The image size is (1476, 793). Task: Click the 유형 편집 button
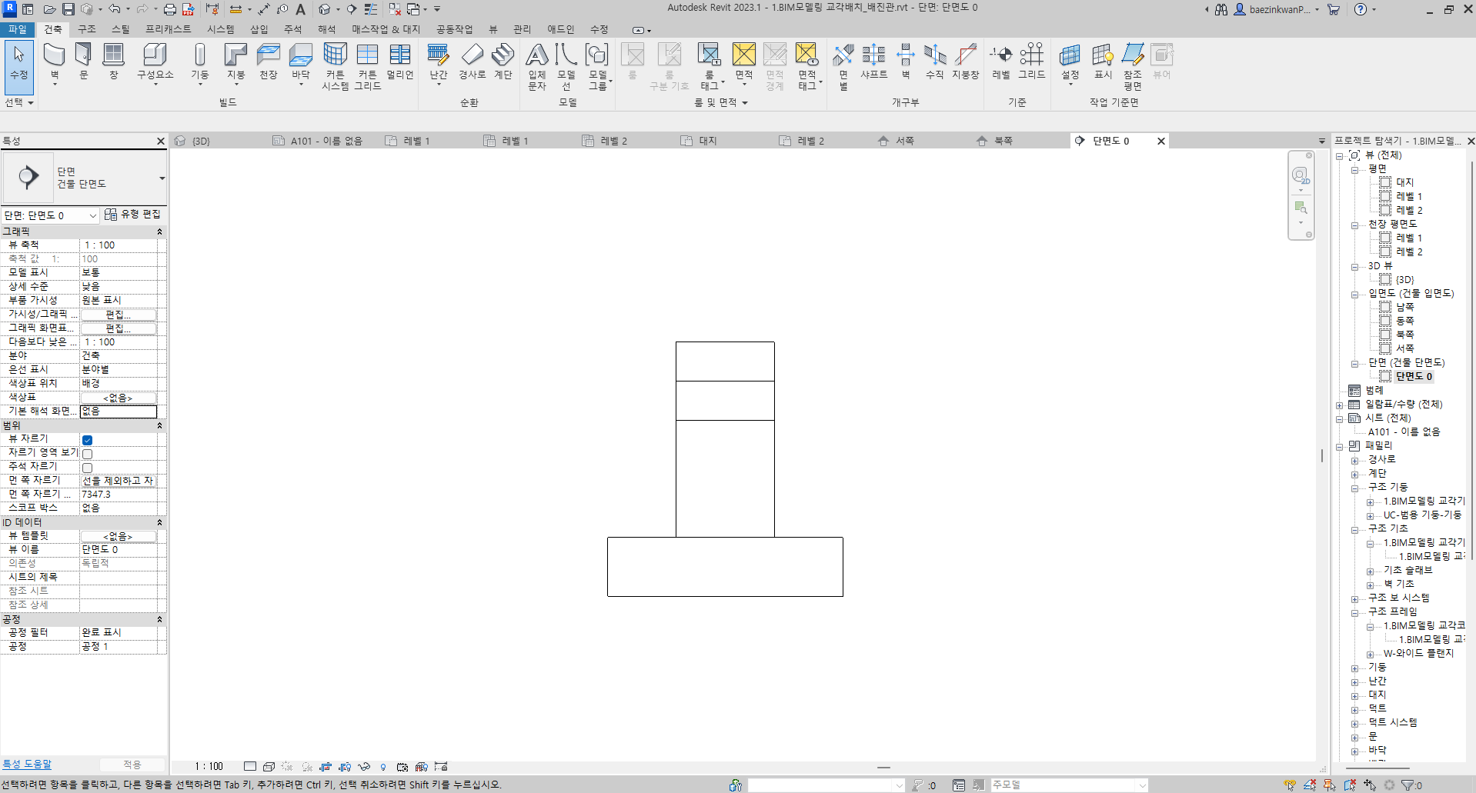tap(134, 215)
